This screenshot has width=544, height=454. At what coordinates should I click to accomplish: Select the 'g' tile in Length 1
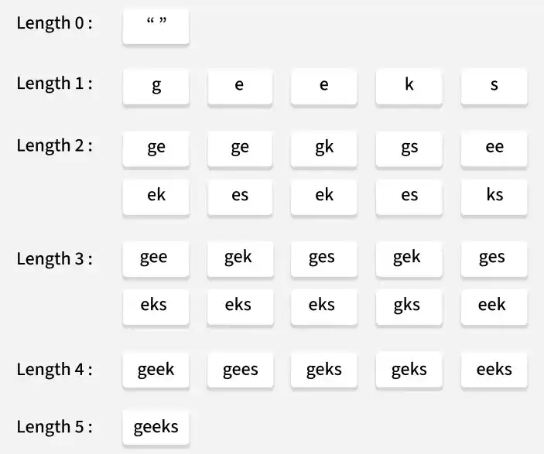(x=156, y=85)
